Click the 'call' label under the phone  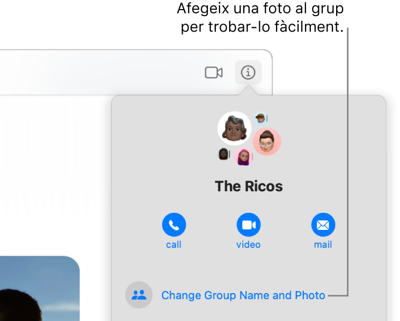[174, 244]
